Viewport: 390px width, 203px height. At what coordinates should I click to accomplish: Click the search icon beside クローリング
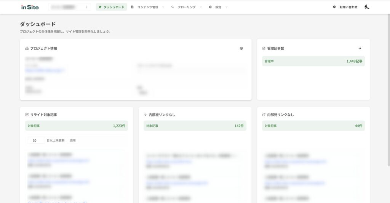[x=173, y=7]
